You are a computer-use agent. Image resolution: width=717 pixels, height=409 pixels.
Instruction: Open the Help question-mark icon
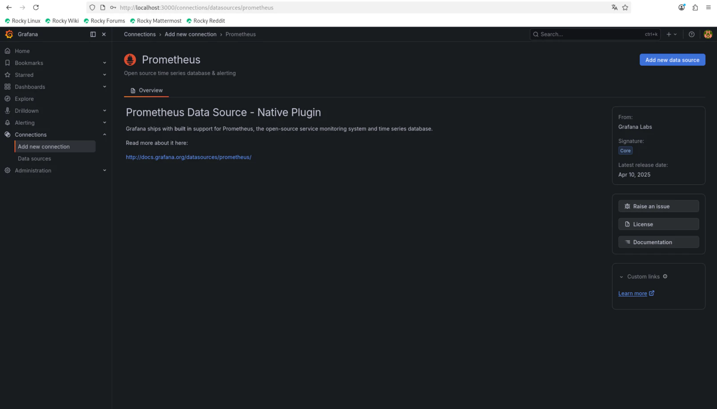[692, 34]
